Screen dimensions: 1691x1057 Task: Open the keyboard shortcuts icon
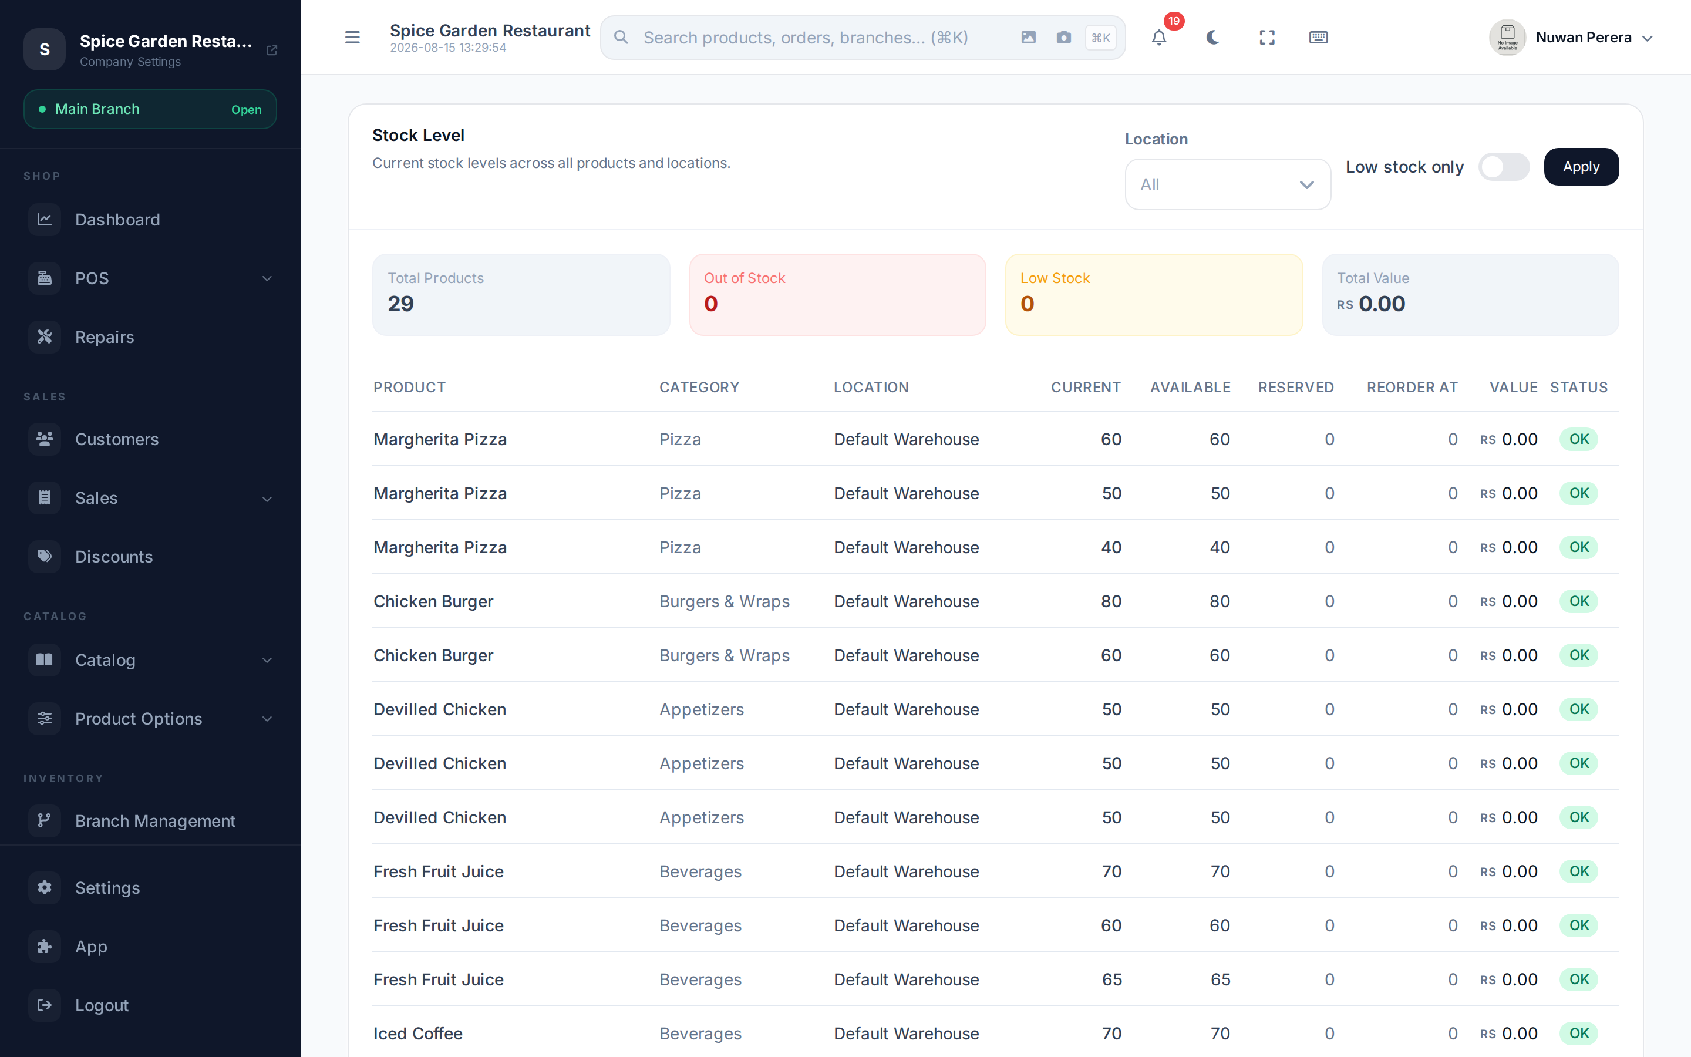click(x=1318, y=37)
